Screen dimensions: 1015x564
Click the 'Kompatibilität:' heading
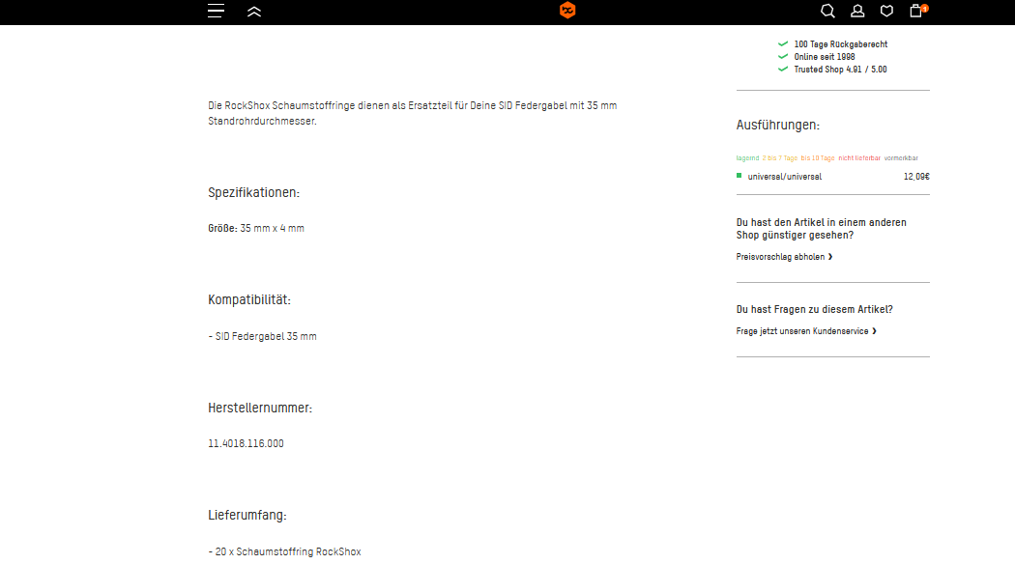249,300
